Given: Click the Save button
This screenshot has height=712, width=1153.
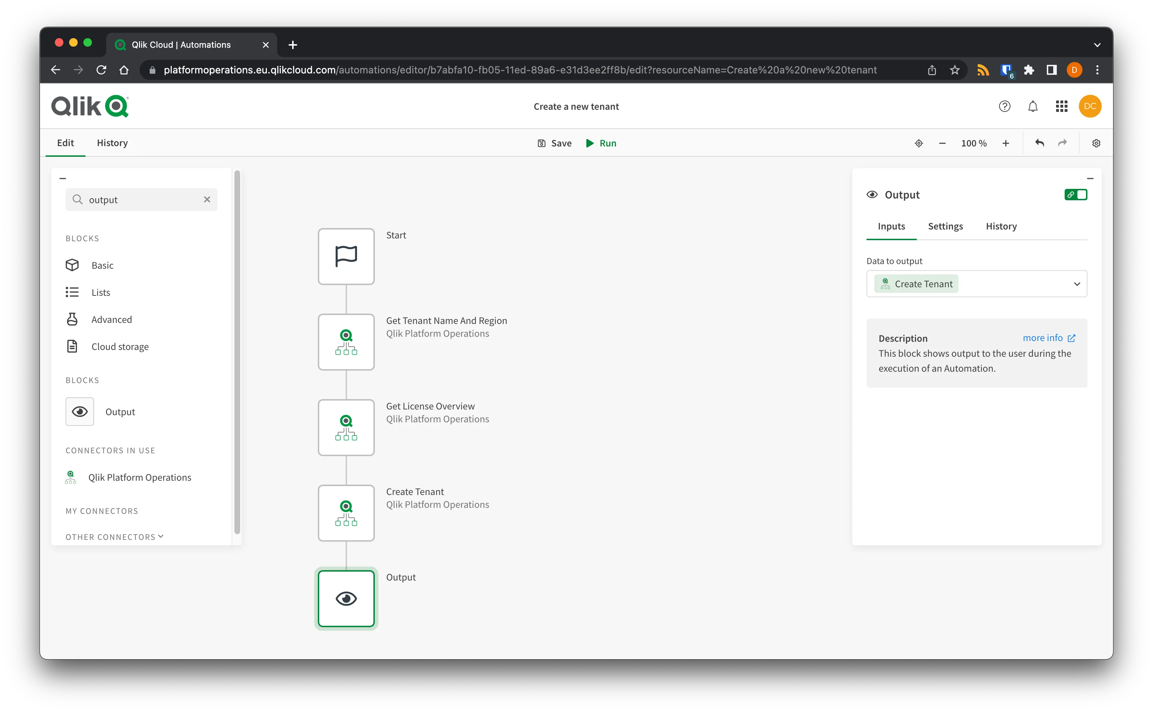Looking at the screenshot, I should click(x=554, y=143).
